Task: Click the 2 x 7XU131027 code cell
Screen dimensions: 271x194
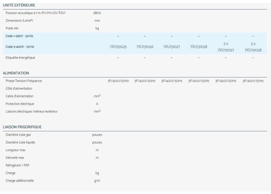Action: (x=226, y=47)
